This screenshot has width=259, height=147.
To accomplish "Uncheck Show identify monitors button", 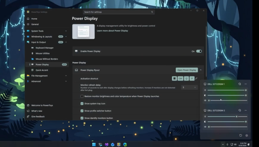I will coord(82,118).
